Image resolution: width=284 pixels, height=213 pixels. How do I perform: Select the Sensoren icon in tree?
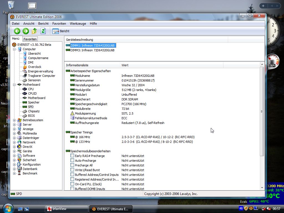(x=25, y=80)
